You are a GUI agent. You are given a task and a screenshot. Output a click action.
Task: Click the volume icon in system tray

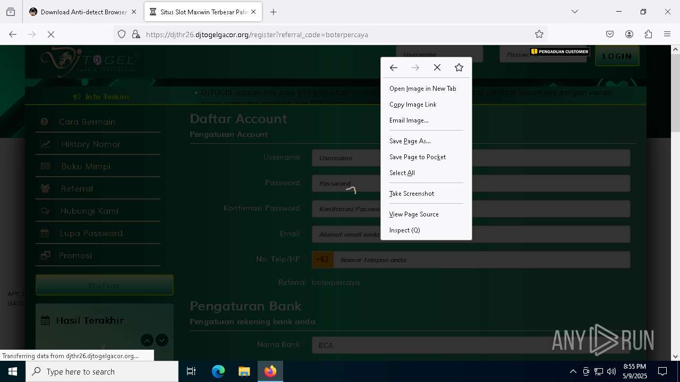(x=611, y=371)
